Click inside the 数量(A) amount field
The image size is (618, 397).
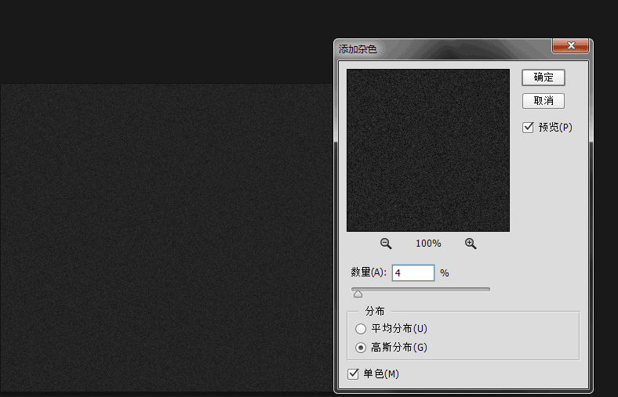[x=413, y=273]
